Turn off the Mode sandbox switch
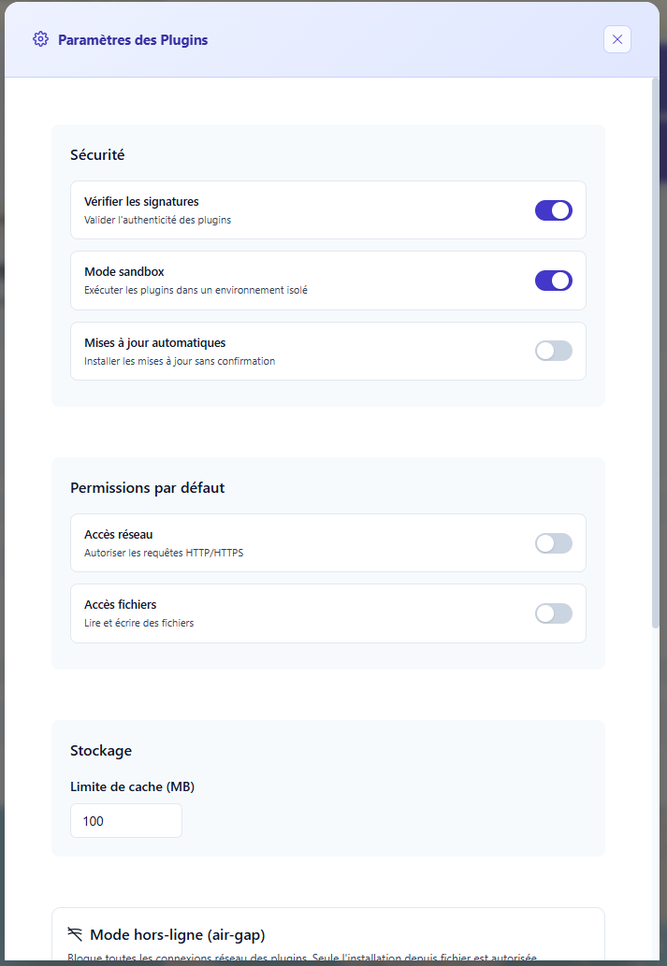 pyautogui.click(x=553, y=281)
